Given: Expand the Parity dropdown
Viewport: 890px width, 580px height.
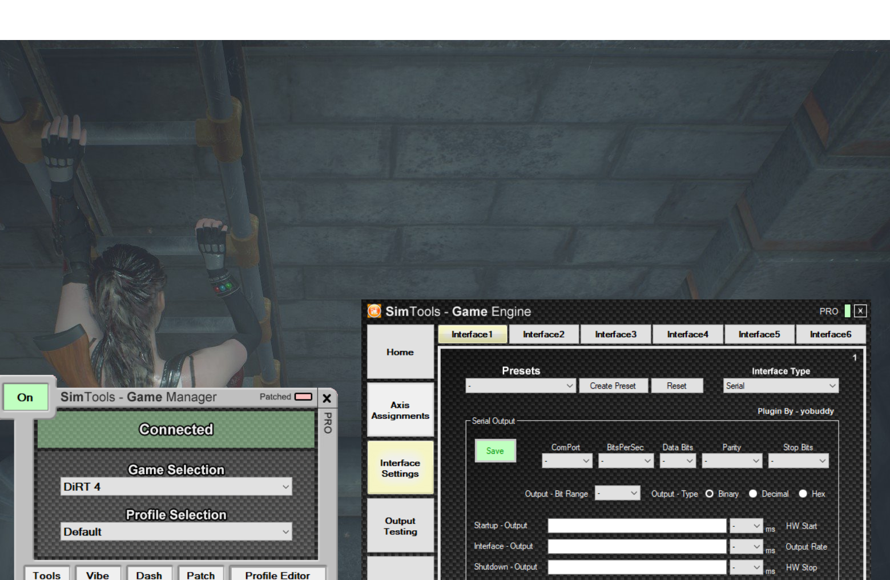Looking at the screenshot, I should pos(732,461).
